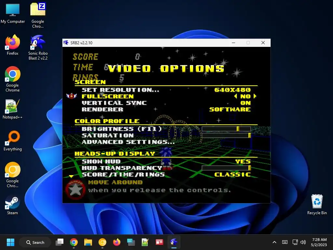Open the touch keyboard tray icon
Viewport: 333px width, 250px height.
coord(285,242)
